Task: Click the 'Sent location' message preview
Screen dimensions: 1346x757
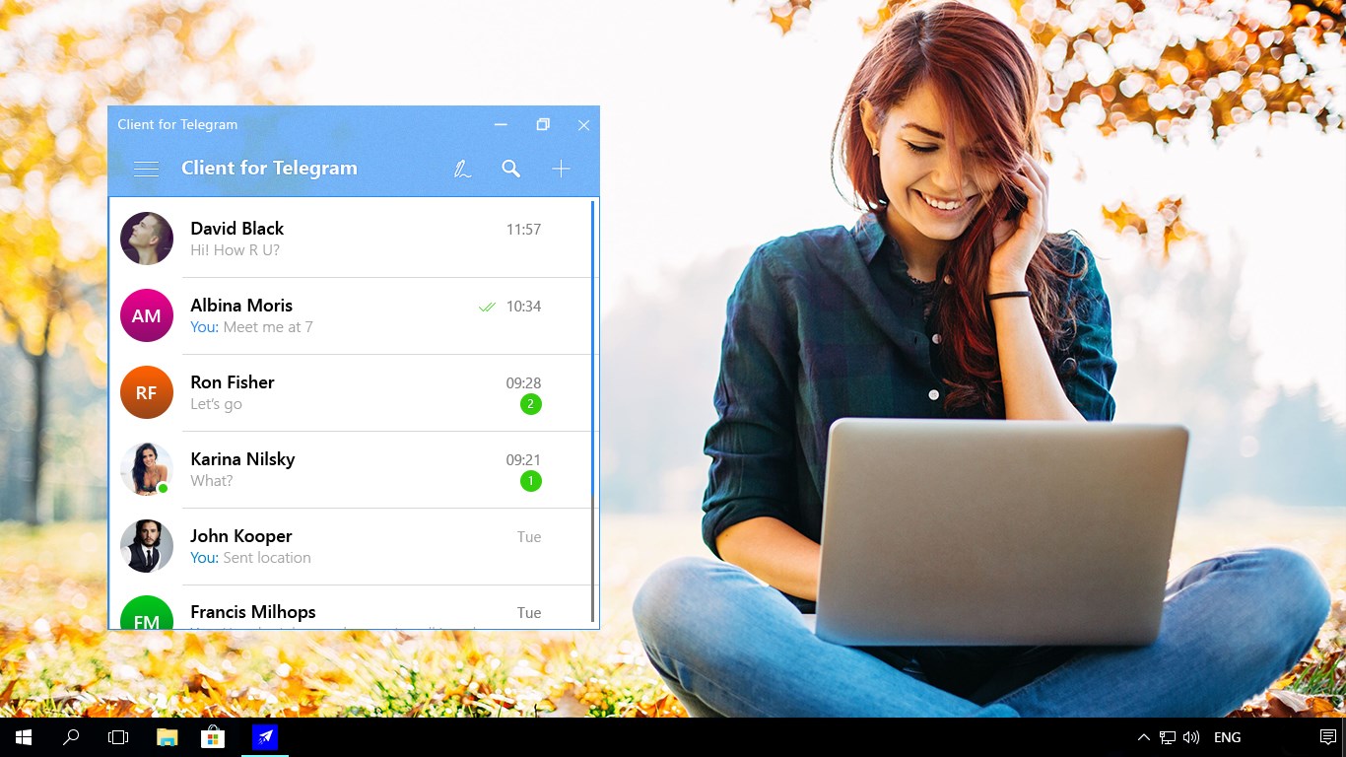Action: (267, 558)
